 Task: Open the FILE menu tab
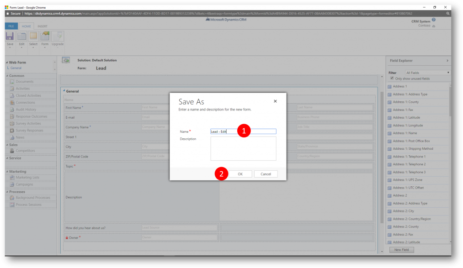click(11, 26)
